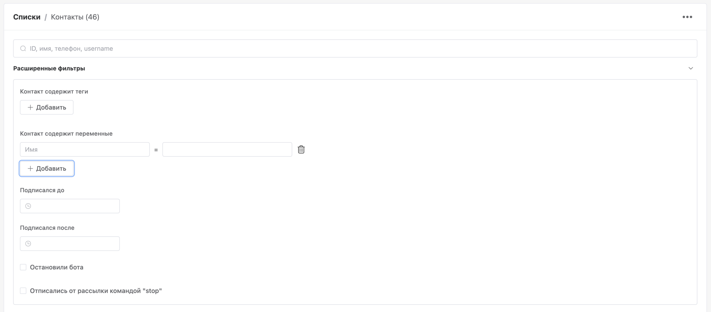Click the 'Остановили бота' label text
Screen dimensions: 711x312
click(x=57, y=267)
